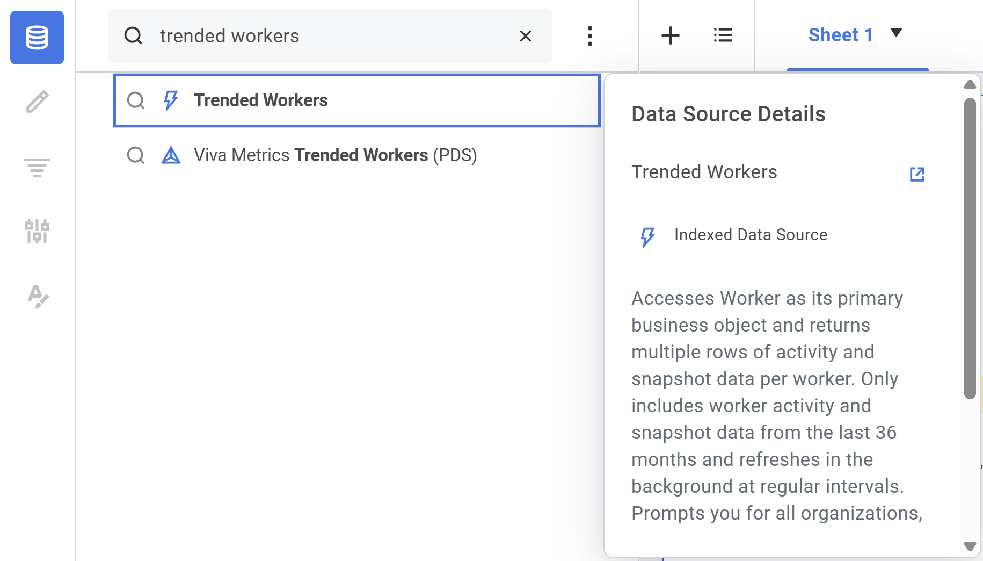983x561 pixels.
Task: Focus the data source search input field
Action: (x=330, y=36)
